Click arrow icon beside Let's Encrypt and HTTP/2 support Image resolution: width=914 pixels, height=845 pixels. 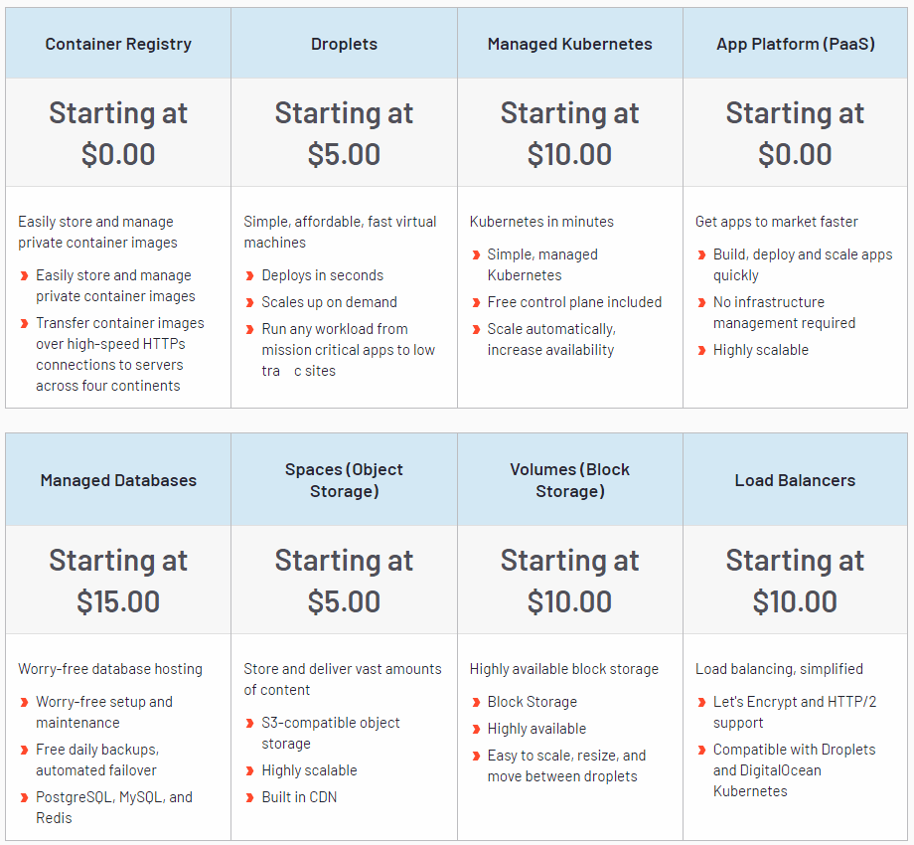coord(700,703)
